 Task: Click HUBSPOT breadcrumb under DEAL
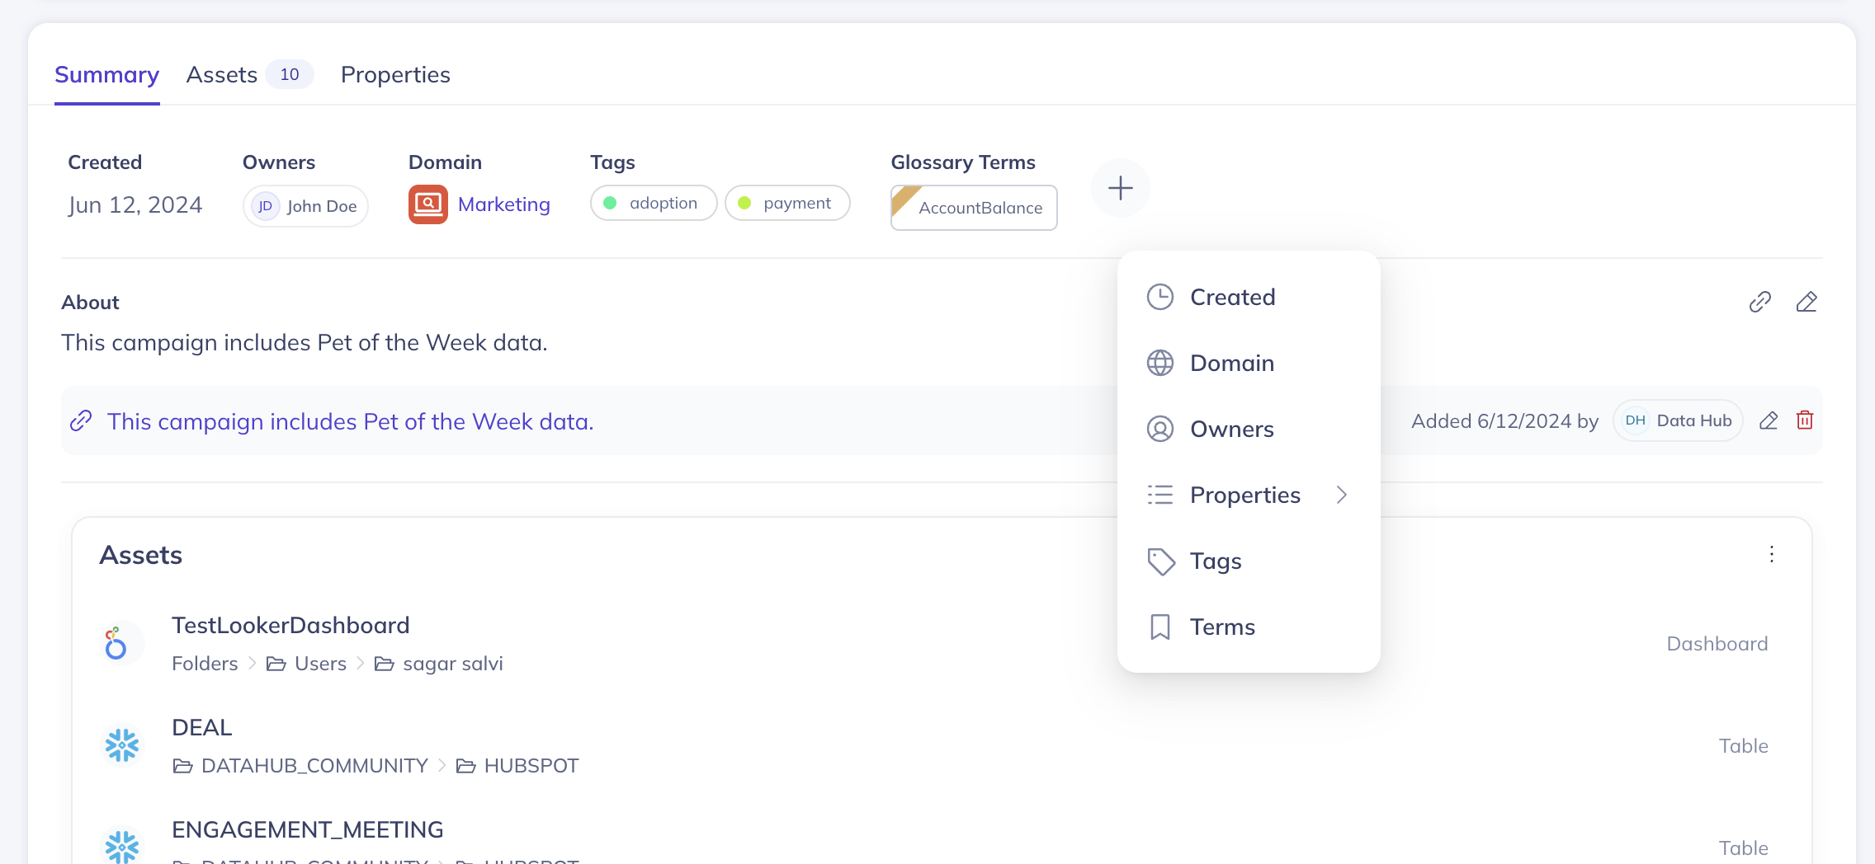click(x=531, y=766)
